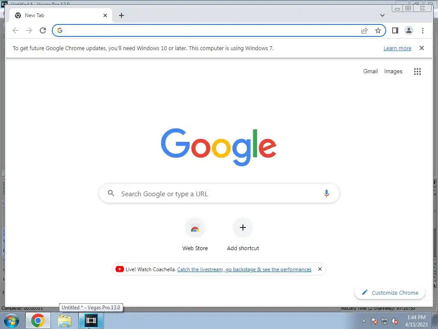Click Chrome icon in taskbar
Viewport: 438px width, 329px height.
pyautogui.click(x=38, y=320)
